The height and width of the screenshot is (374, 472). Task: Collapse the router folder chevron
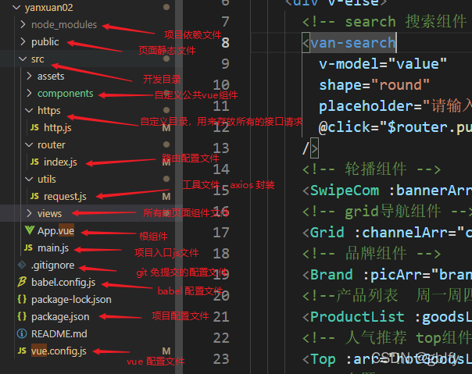click(x=29, y=145)
